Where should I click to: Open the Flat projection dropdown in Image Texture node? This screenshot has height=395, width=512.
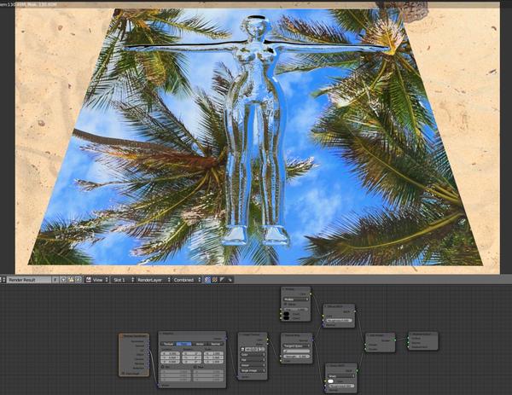[253, 360]
